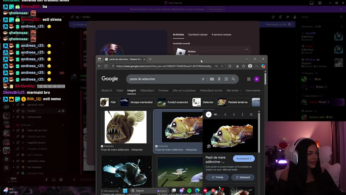Select the Produse tab
Screen dimensions: 346x195
[164, 90]
